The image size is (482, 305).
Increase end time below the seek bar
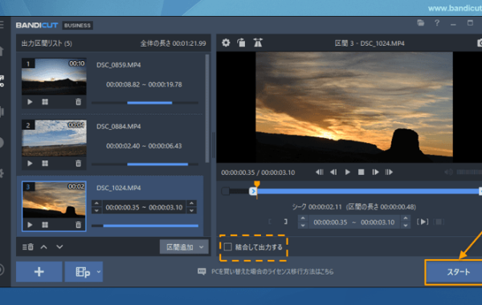pos(406,218)
